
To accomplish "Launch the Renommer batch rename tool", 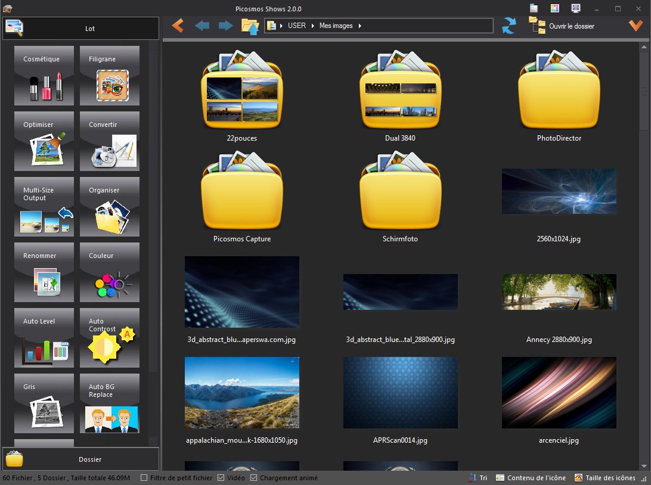I will coord(44,272).
